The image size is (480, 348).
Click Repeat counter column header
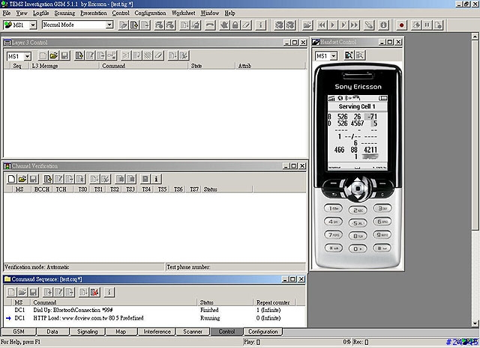(274, 302)
